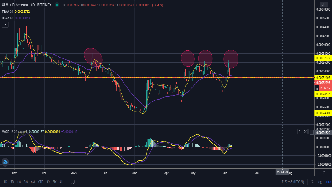Switch to the 1D date range
This screenshot has width=332, height=187.
click(5, 182)
